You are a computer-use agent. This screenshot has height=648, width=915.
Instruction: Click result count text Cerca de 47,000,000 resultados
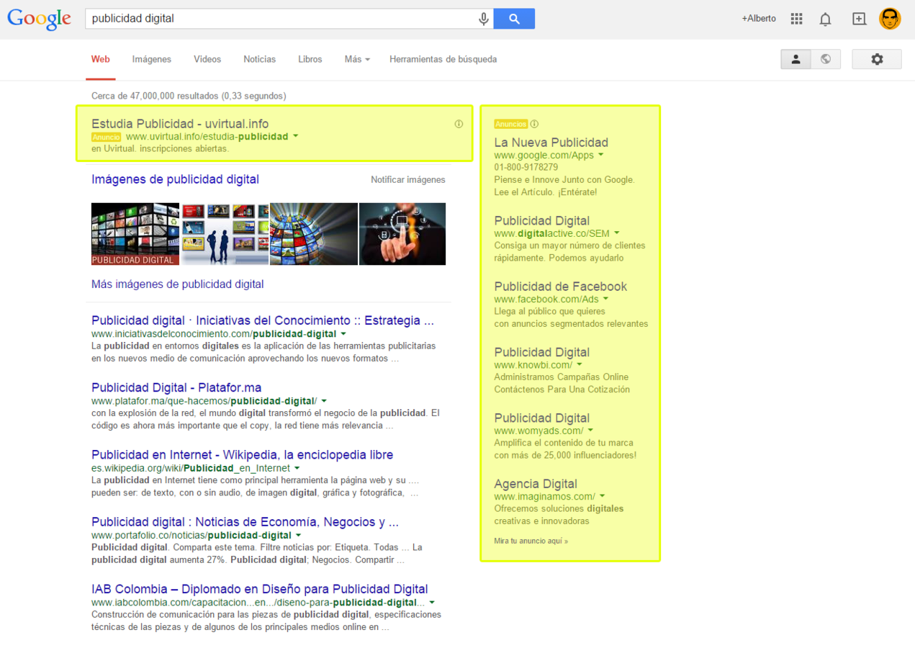pyautogui.click(x=189, y=96)
